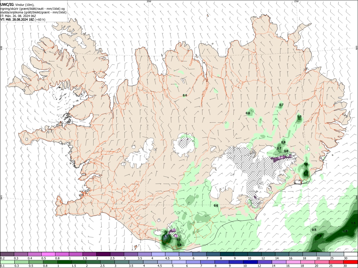Click the 1.8 precipitation value on the map
The image size is (358, 268).
[x=306, y=164]
